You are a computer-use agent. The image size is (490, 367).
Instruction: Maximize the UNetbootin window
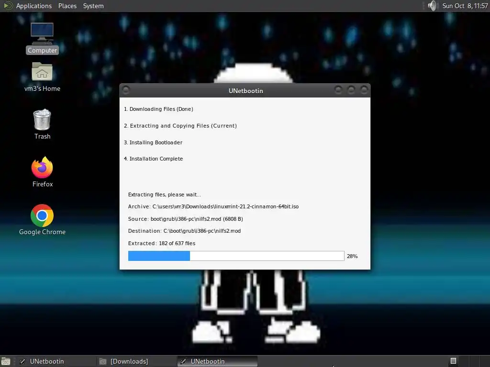tap(351, 90)
